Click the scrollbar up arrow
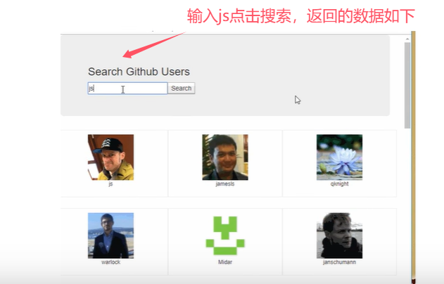Image resolution: width=444 pixels, height=284 pixels. tap(407, 39)
